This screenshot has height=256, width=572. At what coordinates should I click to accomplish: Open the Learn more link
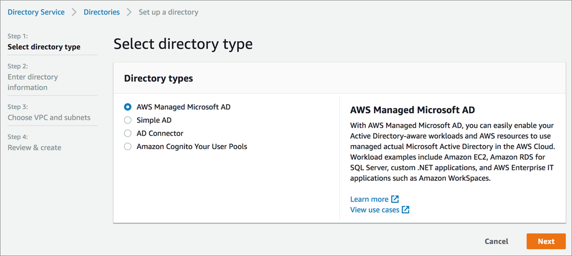[369, 199]
